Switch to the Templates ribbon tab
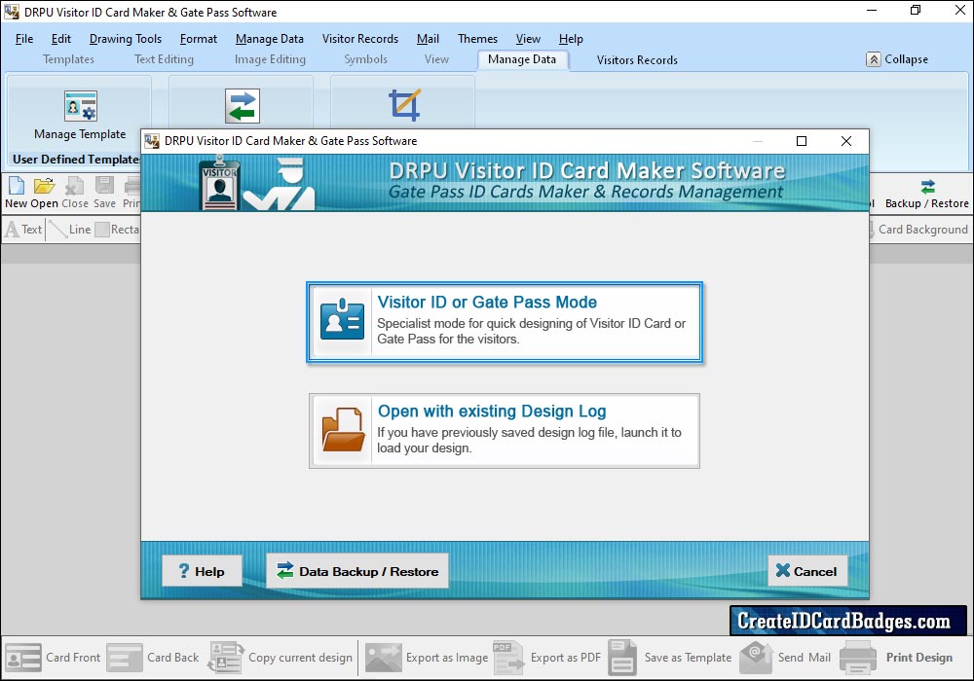Screen dimensions: 974x681 click(68, 59)
